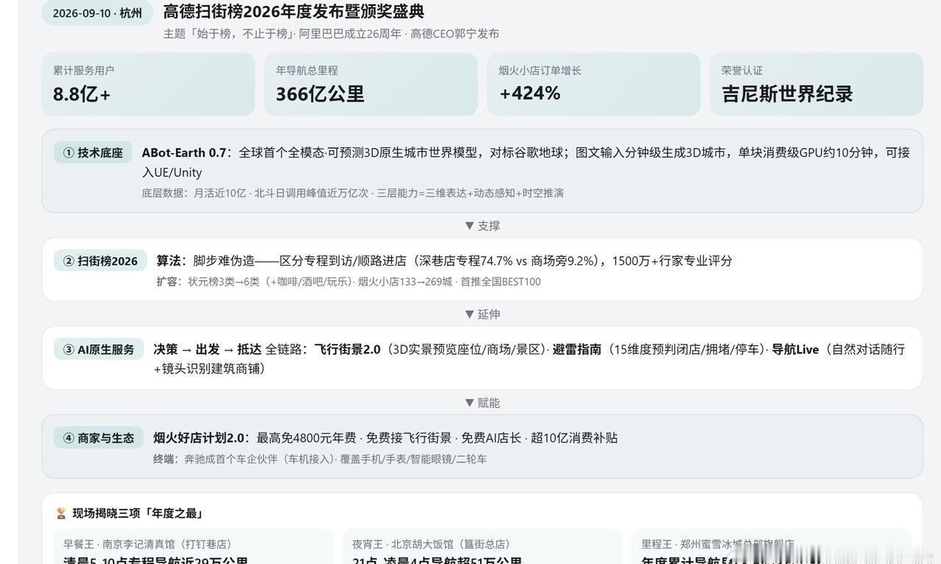Select the title 高德扫街榜2026年度发布暨颁奖盛典

[294, 12]
